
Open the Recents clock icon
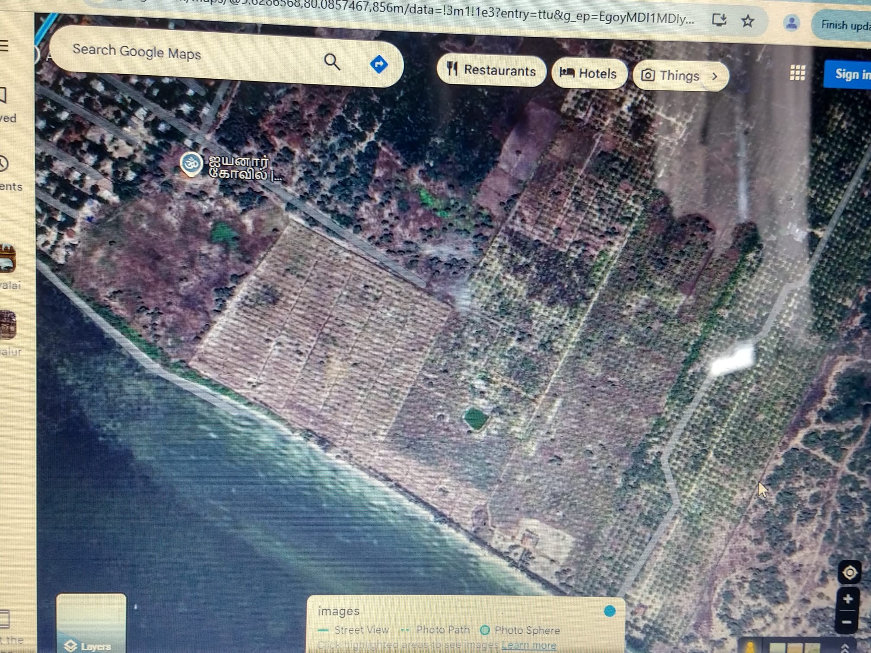click(x=3, y=164)
